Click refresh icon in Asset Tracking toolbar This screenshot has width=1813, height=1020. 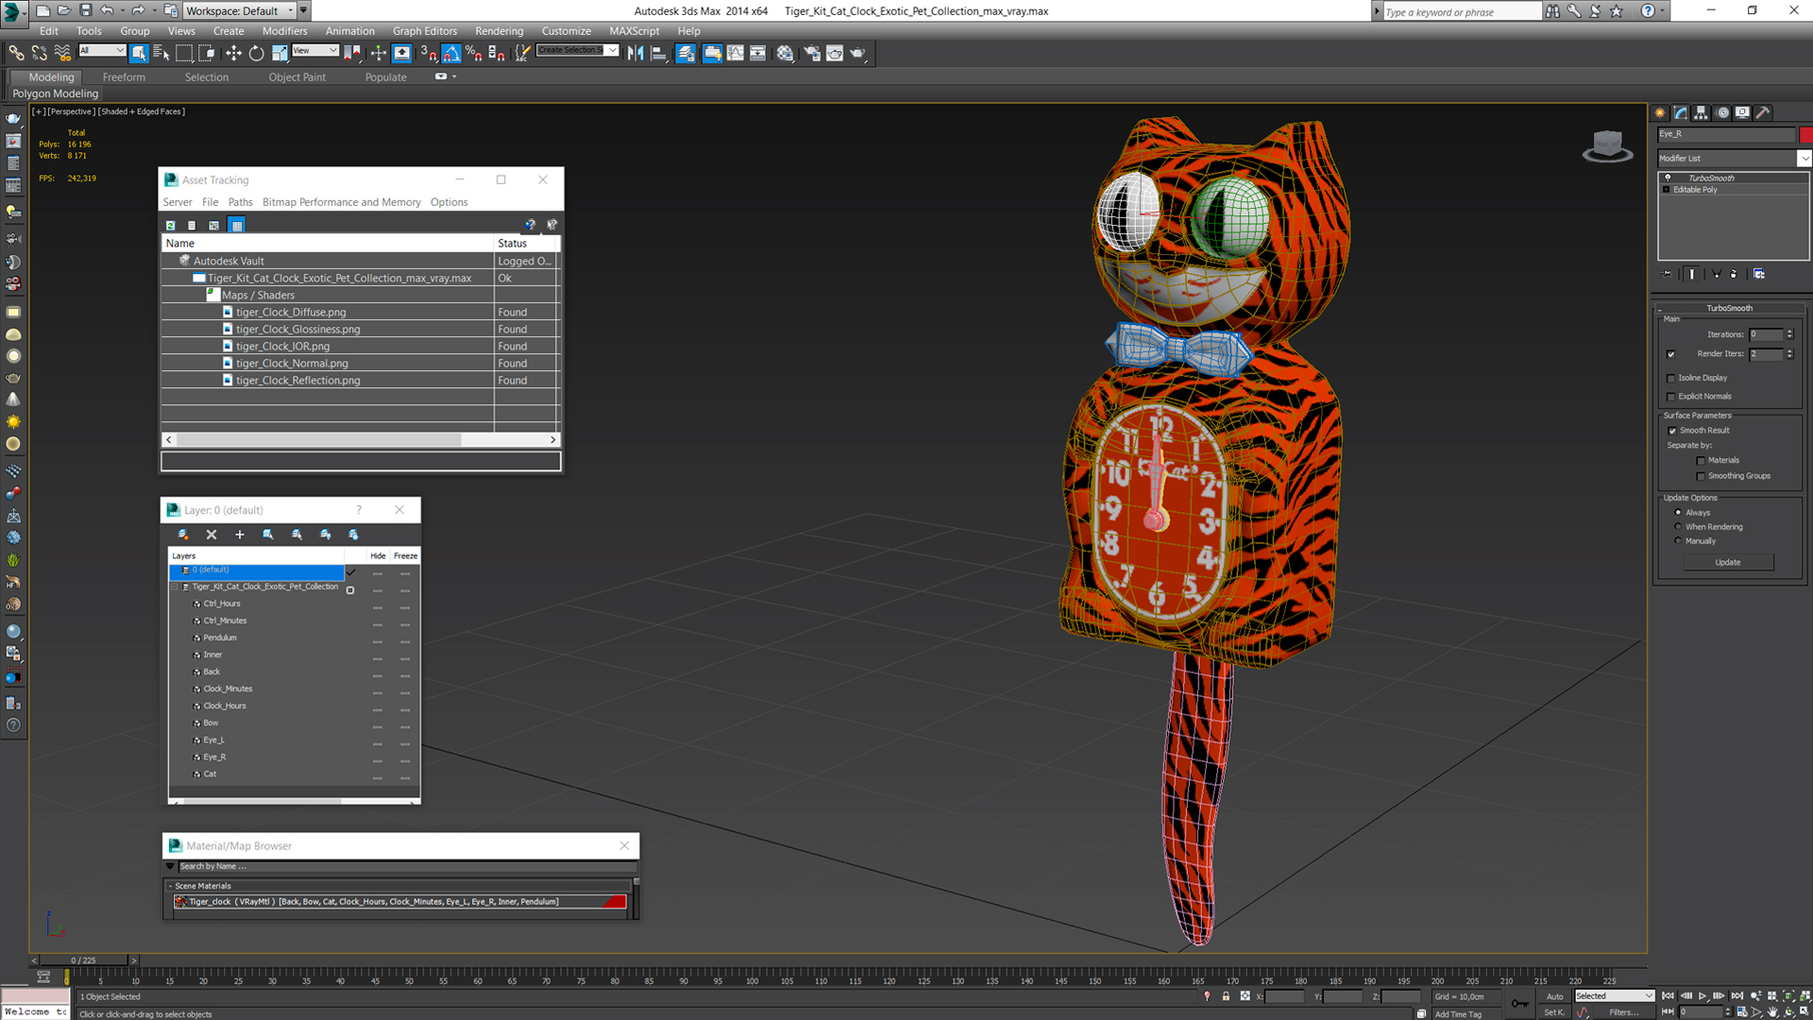[x=171, y=226]
